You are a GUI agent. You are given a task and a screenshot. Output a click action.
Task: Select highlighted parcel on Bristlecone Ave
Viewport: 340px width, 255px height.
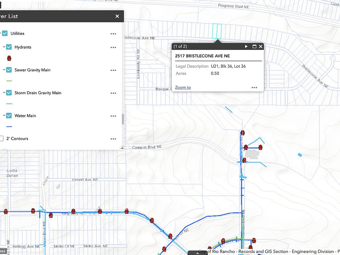[x=217, y=31]
